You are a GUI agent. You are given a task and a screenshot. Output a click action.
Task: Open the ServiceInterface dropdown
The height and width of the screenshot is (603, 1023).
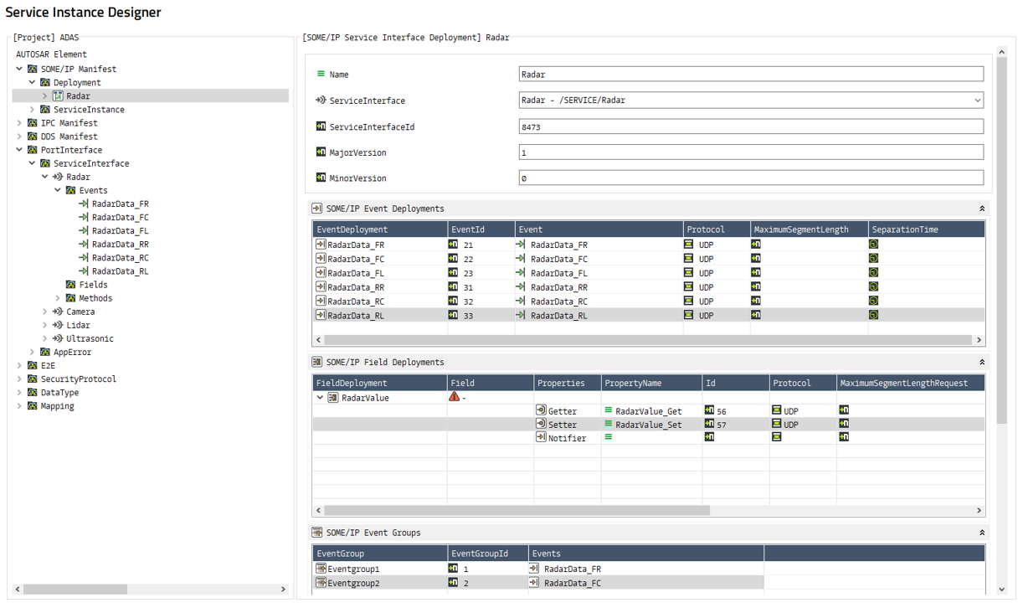pyautogui.click(x=977, y=100)
